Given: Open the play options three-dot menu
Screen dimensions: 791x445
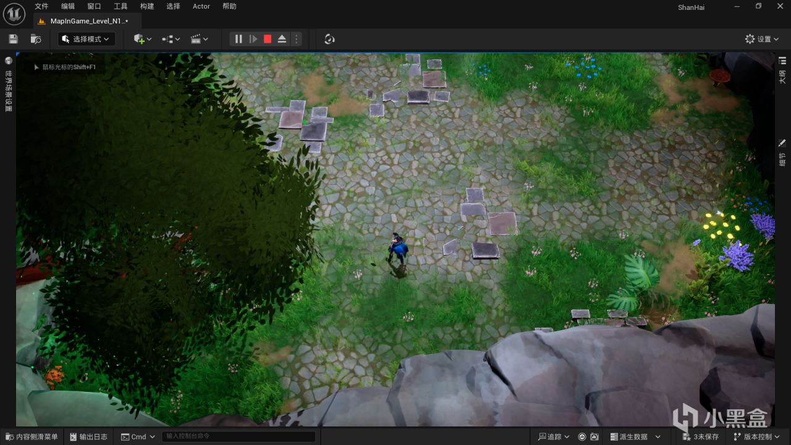Looking at the screenshot, I should [x=297, y=39].
